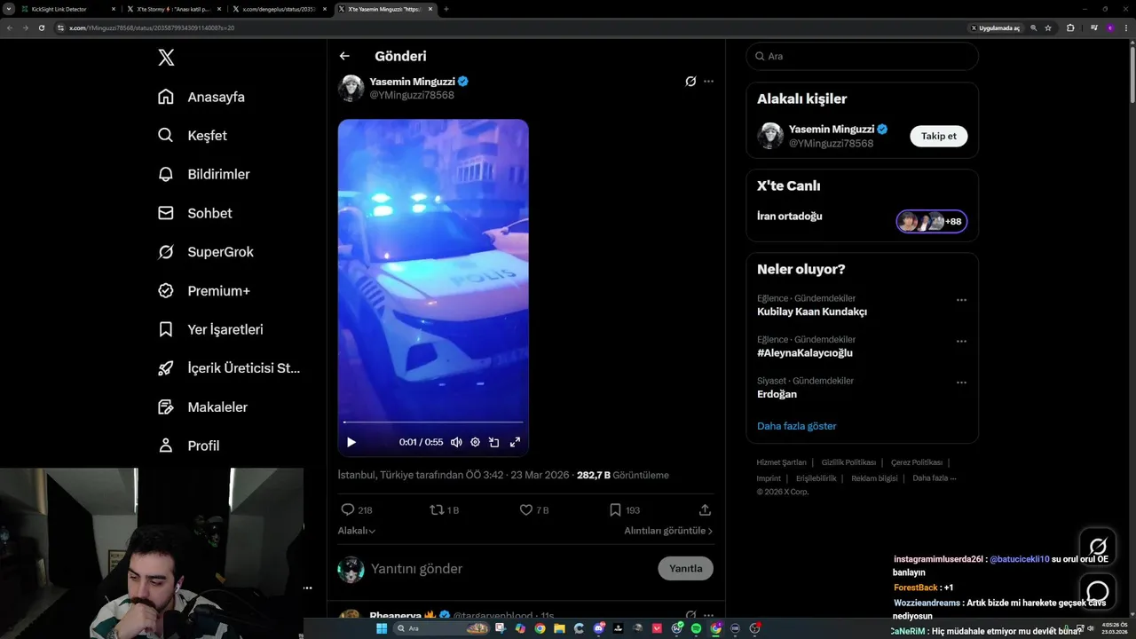
Task: Open Bildirimler notifications
Action: point(203,174)
